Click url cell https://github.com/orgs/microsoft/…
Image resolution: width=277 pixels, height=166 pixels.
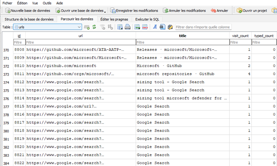(80, 74)
